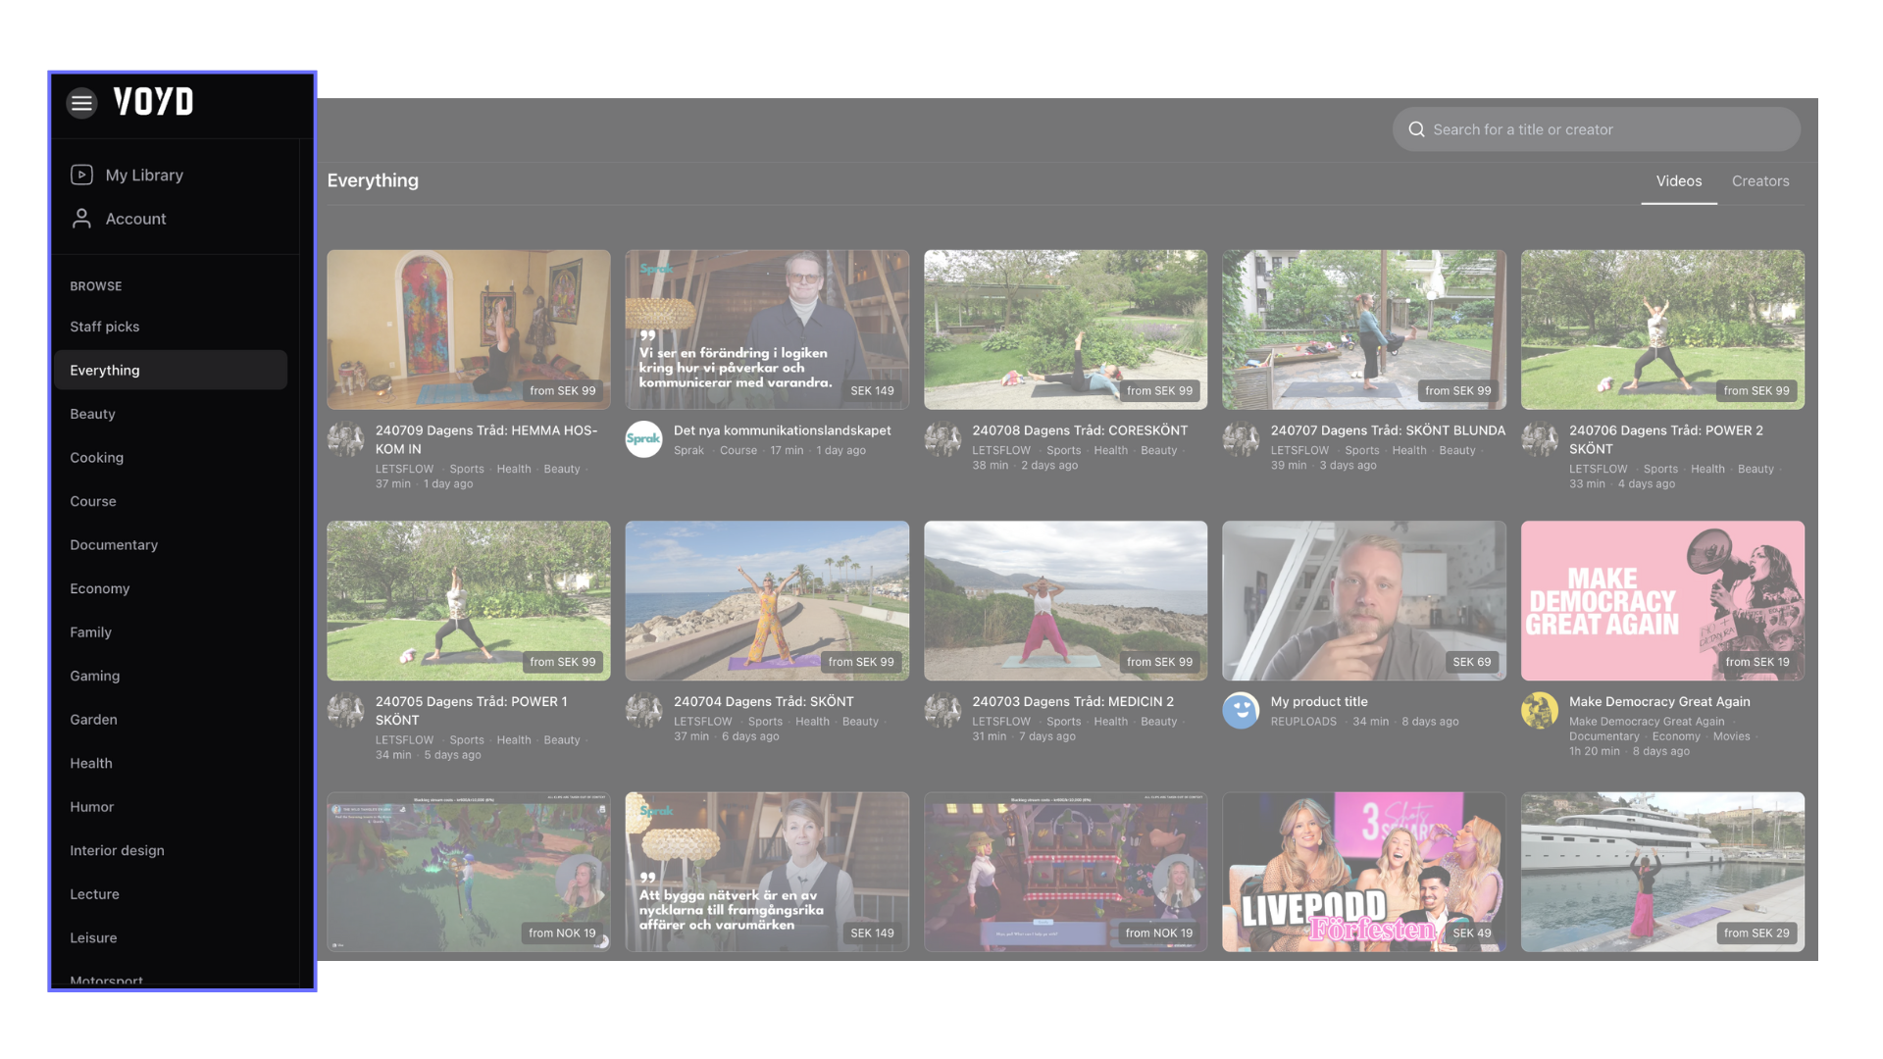Open Make Democracy Great Again video
Viewport: 1883px width, 1059px height.
click(x=1662, y=600)
